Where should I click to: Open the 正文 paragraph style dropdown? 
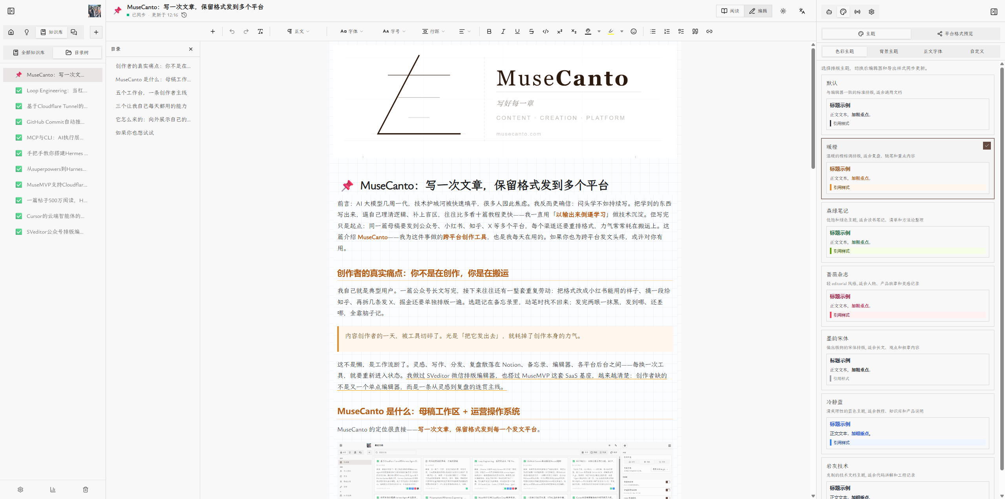click(x=298, y=31)
